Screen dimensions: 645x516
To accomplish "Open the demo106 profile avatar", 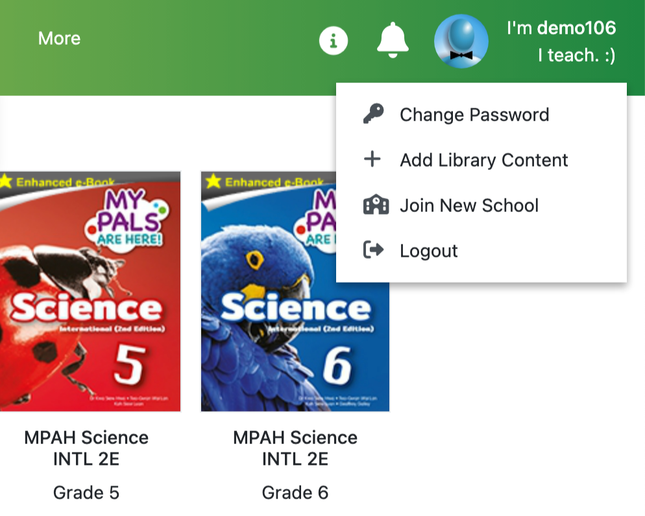I will (x=461, y=40).
